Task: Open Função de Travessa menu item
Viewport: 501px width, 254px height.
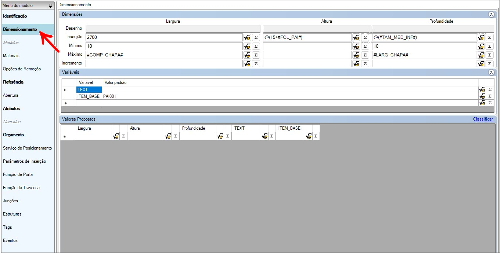Action: click(21, 188)
